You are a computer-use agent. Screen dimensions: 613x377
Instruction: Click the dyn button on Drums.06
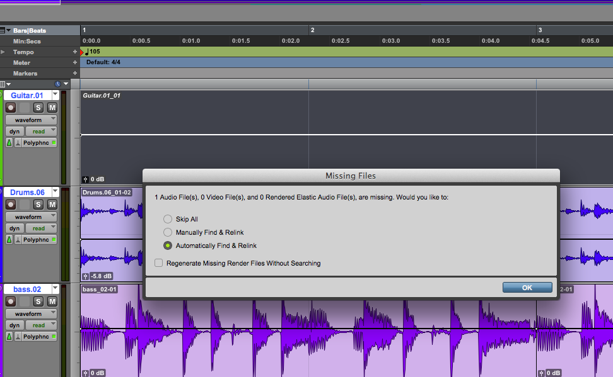click(x=15, y=228)
